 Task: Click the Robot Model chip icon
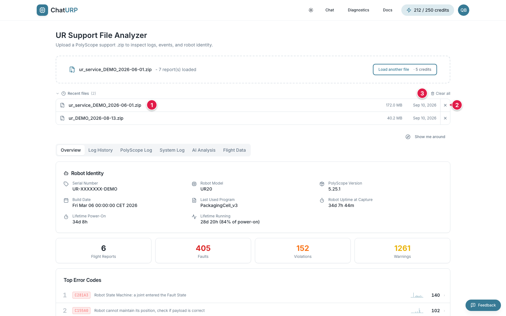tap(194, 184)
